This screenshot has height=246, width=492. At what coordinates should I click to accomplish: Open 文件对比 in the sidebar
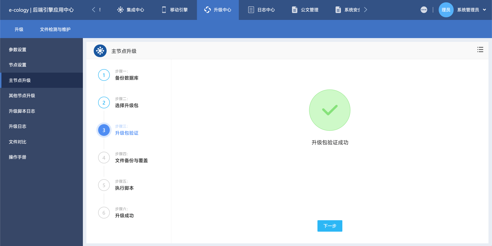coord(41,142)
